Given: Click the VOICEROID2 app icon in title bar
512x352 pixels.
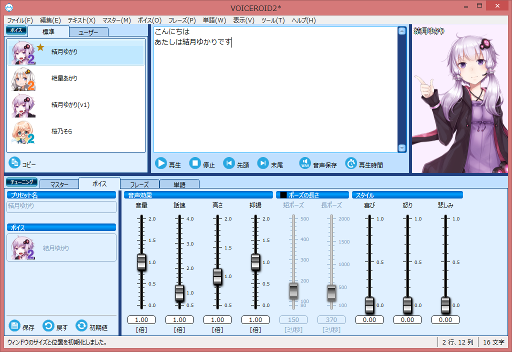Looking at the screenshot, I should coord(9,7).
